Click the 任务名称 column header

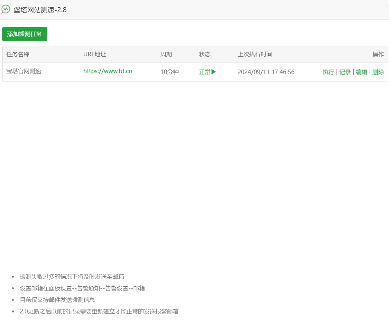pos(18,54)
